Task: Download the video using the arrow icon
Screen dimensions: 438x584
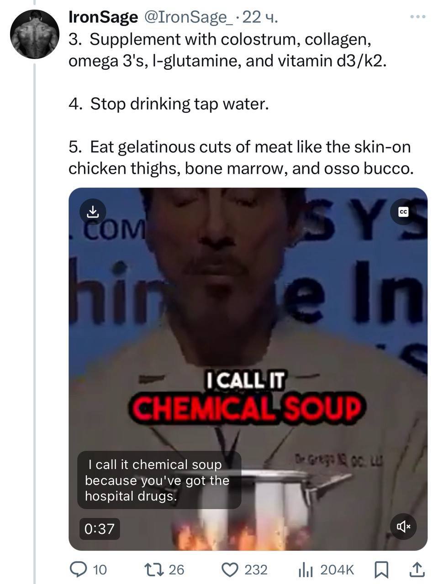Action: (93, 211)
